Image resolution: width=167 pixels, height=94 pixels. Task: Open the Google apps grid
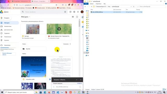click(x=78, y=12)
